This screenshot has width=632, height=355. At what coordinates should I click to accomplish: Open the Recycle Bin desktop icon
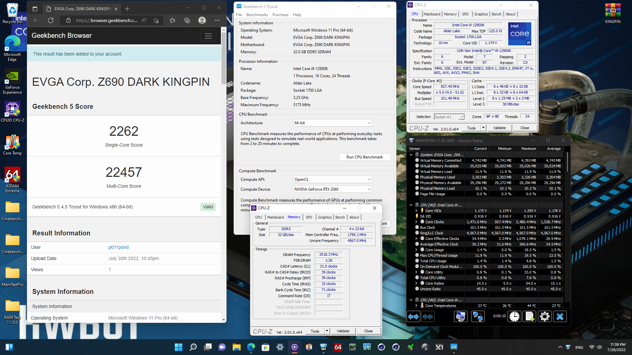click(13, 13)
